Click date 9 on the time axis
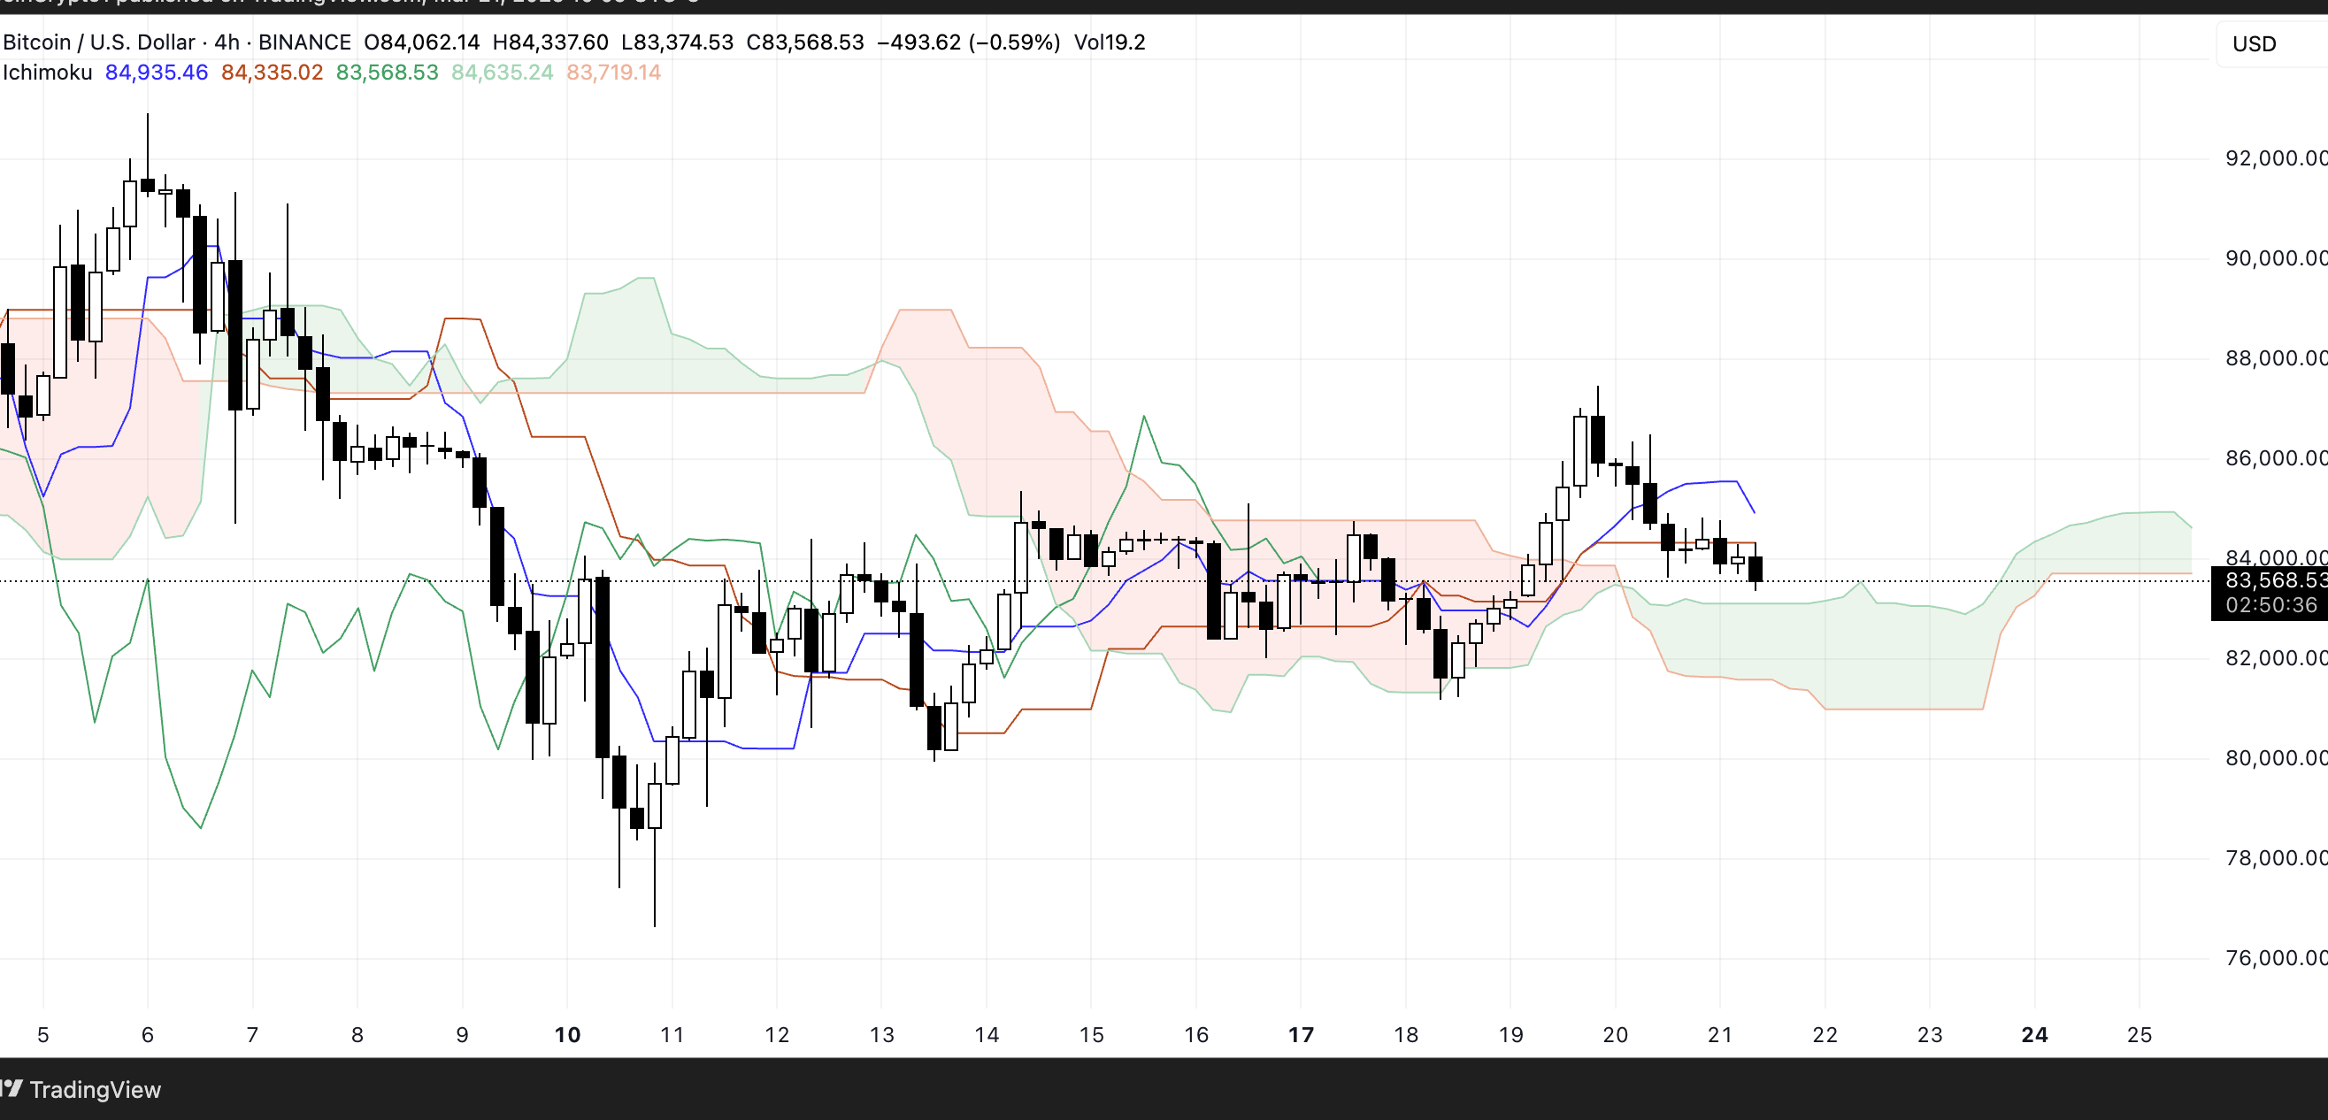 462,1035
